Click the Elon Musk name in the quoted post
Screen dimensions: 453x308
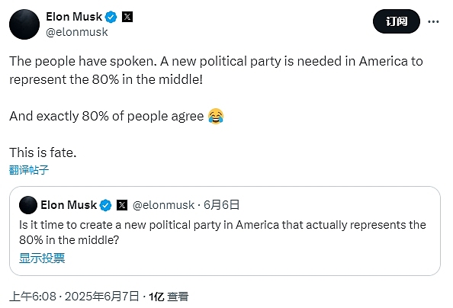69,205
